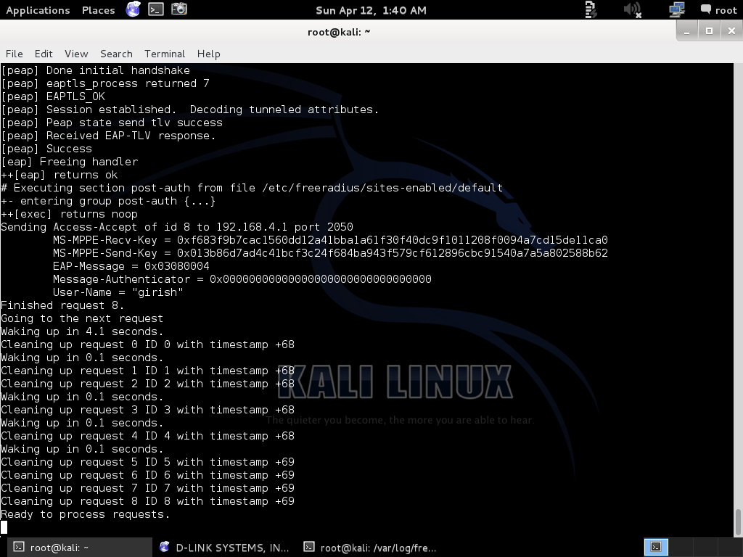The image size is (743, 557).
Task: Click '[peap] Success' line
Action: (x=46, y=149)
